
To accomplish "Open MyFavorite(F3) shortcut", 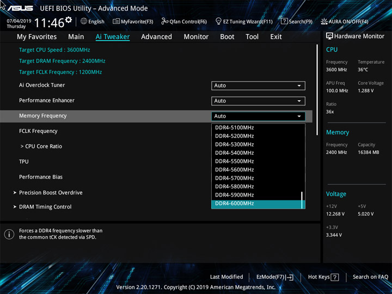I will coord(137,22).
